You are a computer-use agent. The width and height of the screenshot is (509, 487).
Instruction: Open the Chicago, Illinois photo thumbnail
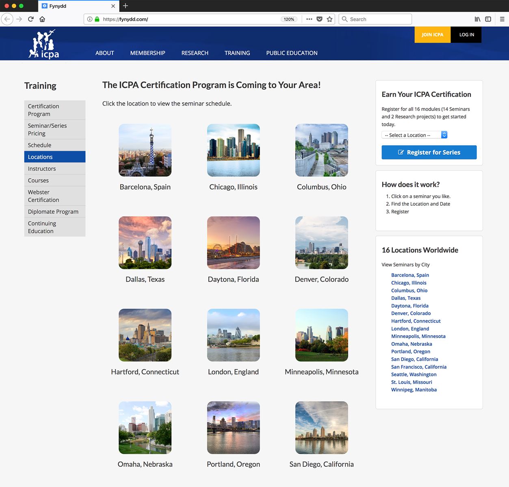click(234, 150)
